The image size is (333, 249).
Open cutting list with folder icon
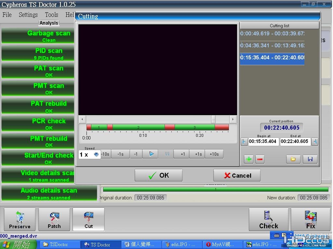tap(293, 159)
